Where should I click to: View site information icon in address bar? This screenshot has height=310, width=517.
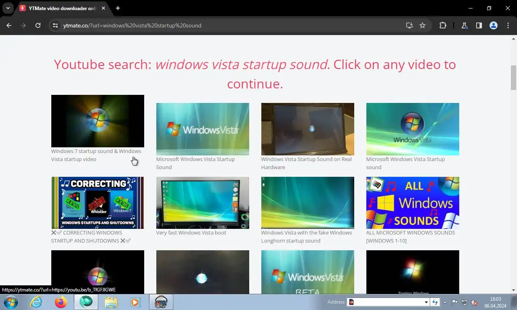click(56, 25)
